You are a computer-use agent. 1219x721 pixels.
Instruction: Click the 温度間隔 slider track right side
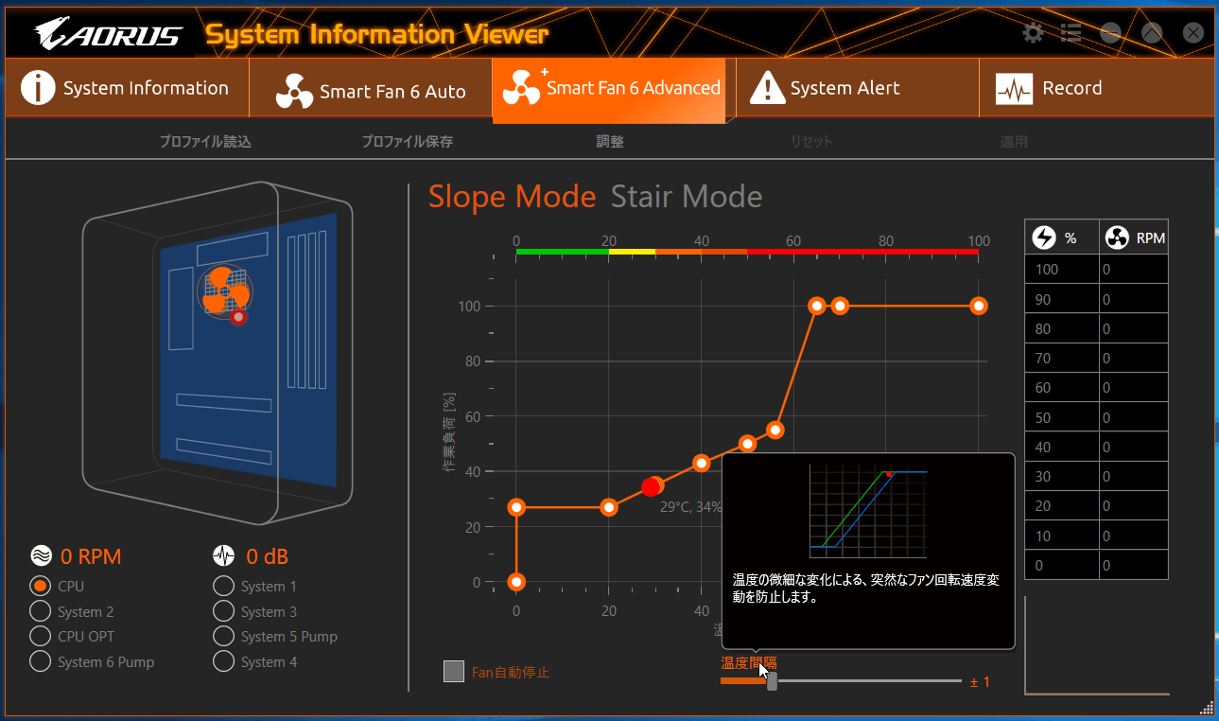[868, 680]
